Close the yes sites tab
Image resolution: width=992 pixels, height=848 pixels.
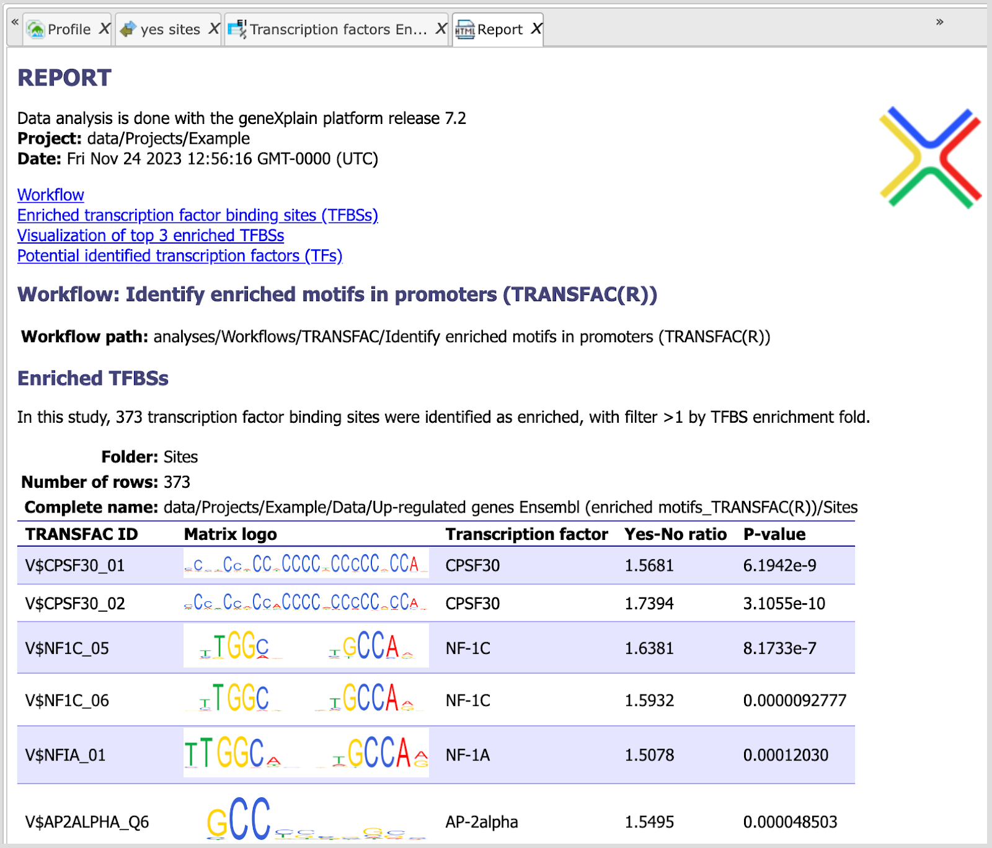[x=214, y=29]
